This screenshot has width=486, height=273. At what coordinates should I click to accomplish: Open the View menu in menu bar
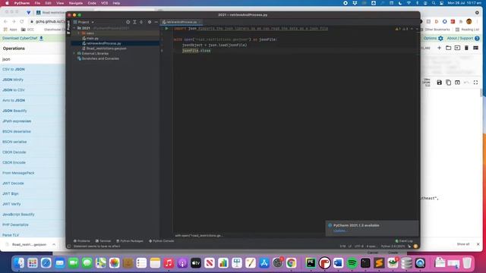(60, 3)
